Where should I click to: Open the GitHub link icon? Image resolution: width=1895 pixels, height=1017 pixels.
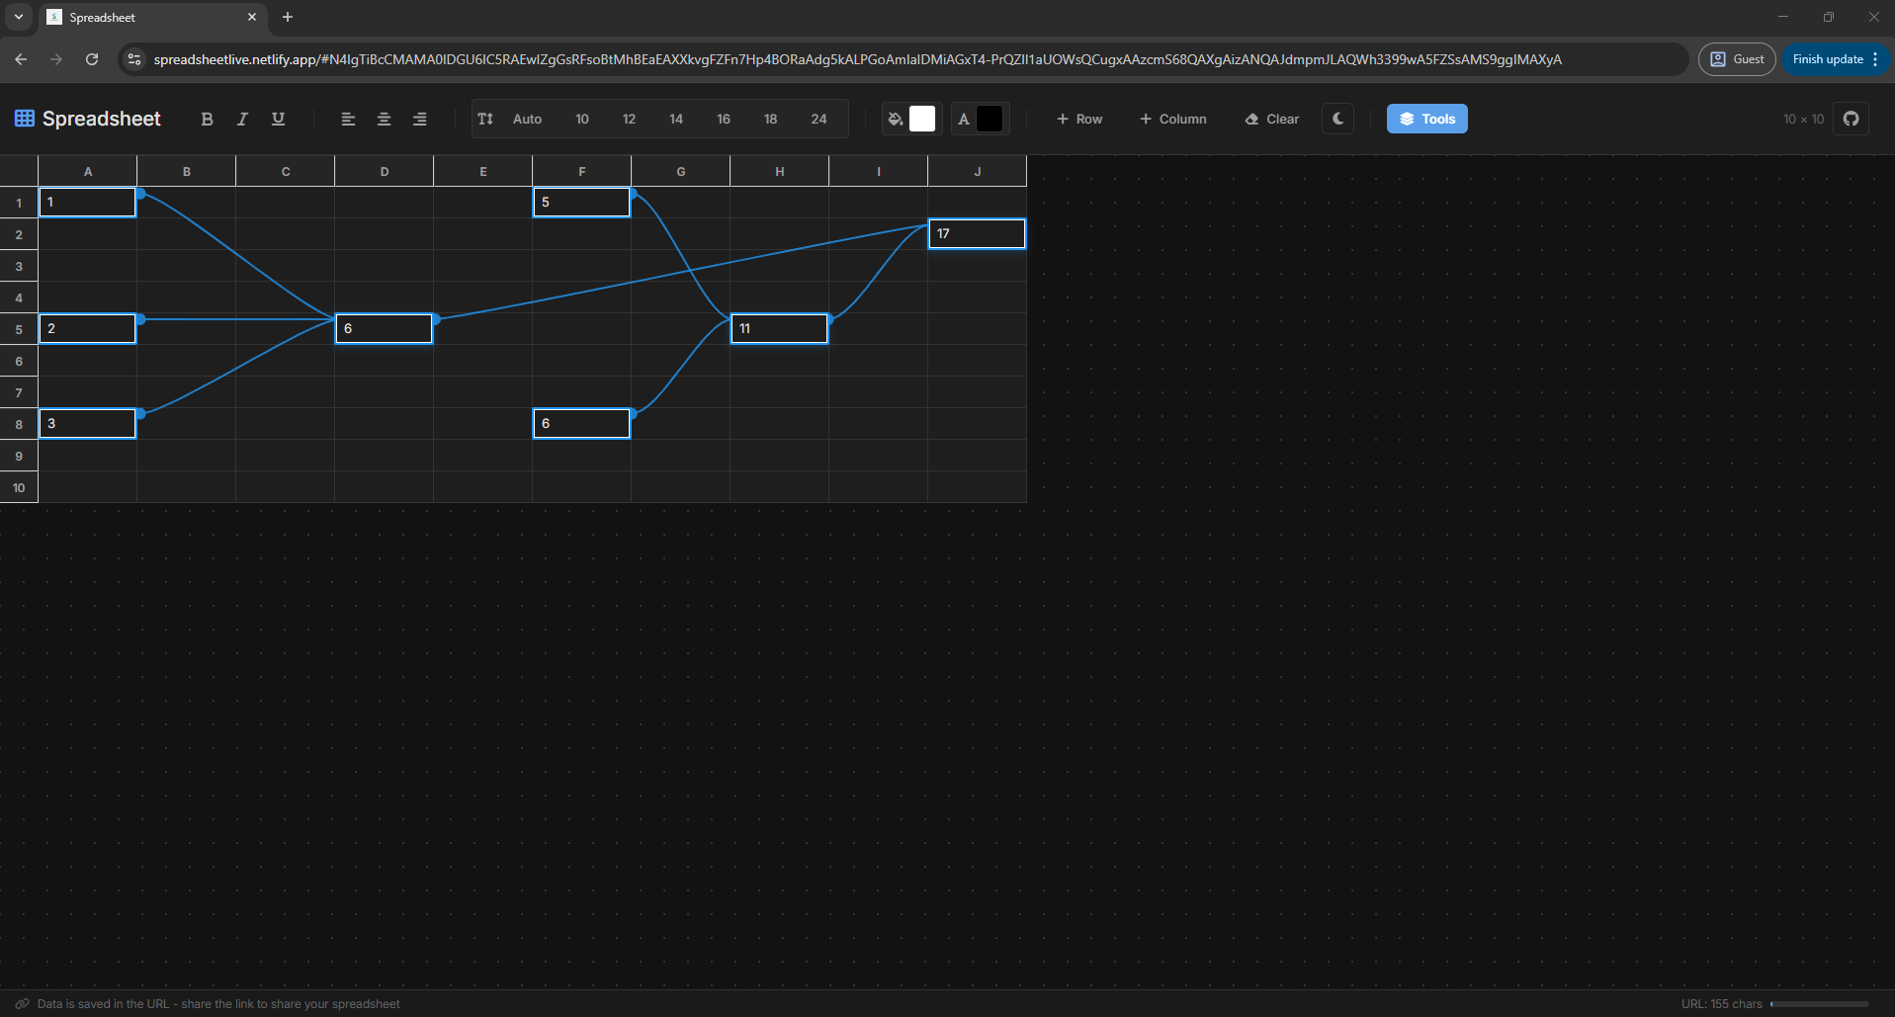point(1851,119)
